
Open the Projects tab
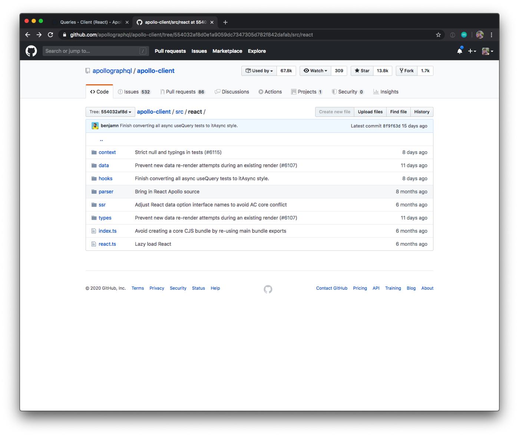(x=307, y=92)
